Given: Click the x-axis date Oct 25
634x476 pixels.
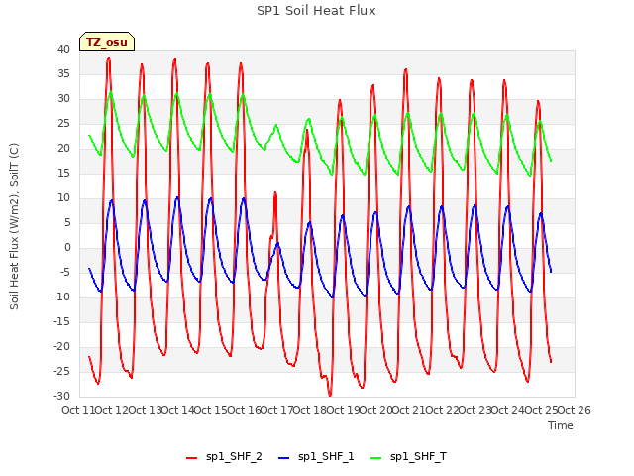Looking at the screenshot, I should click(542, 410).
